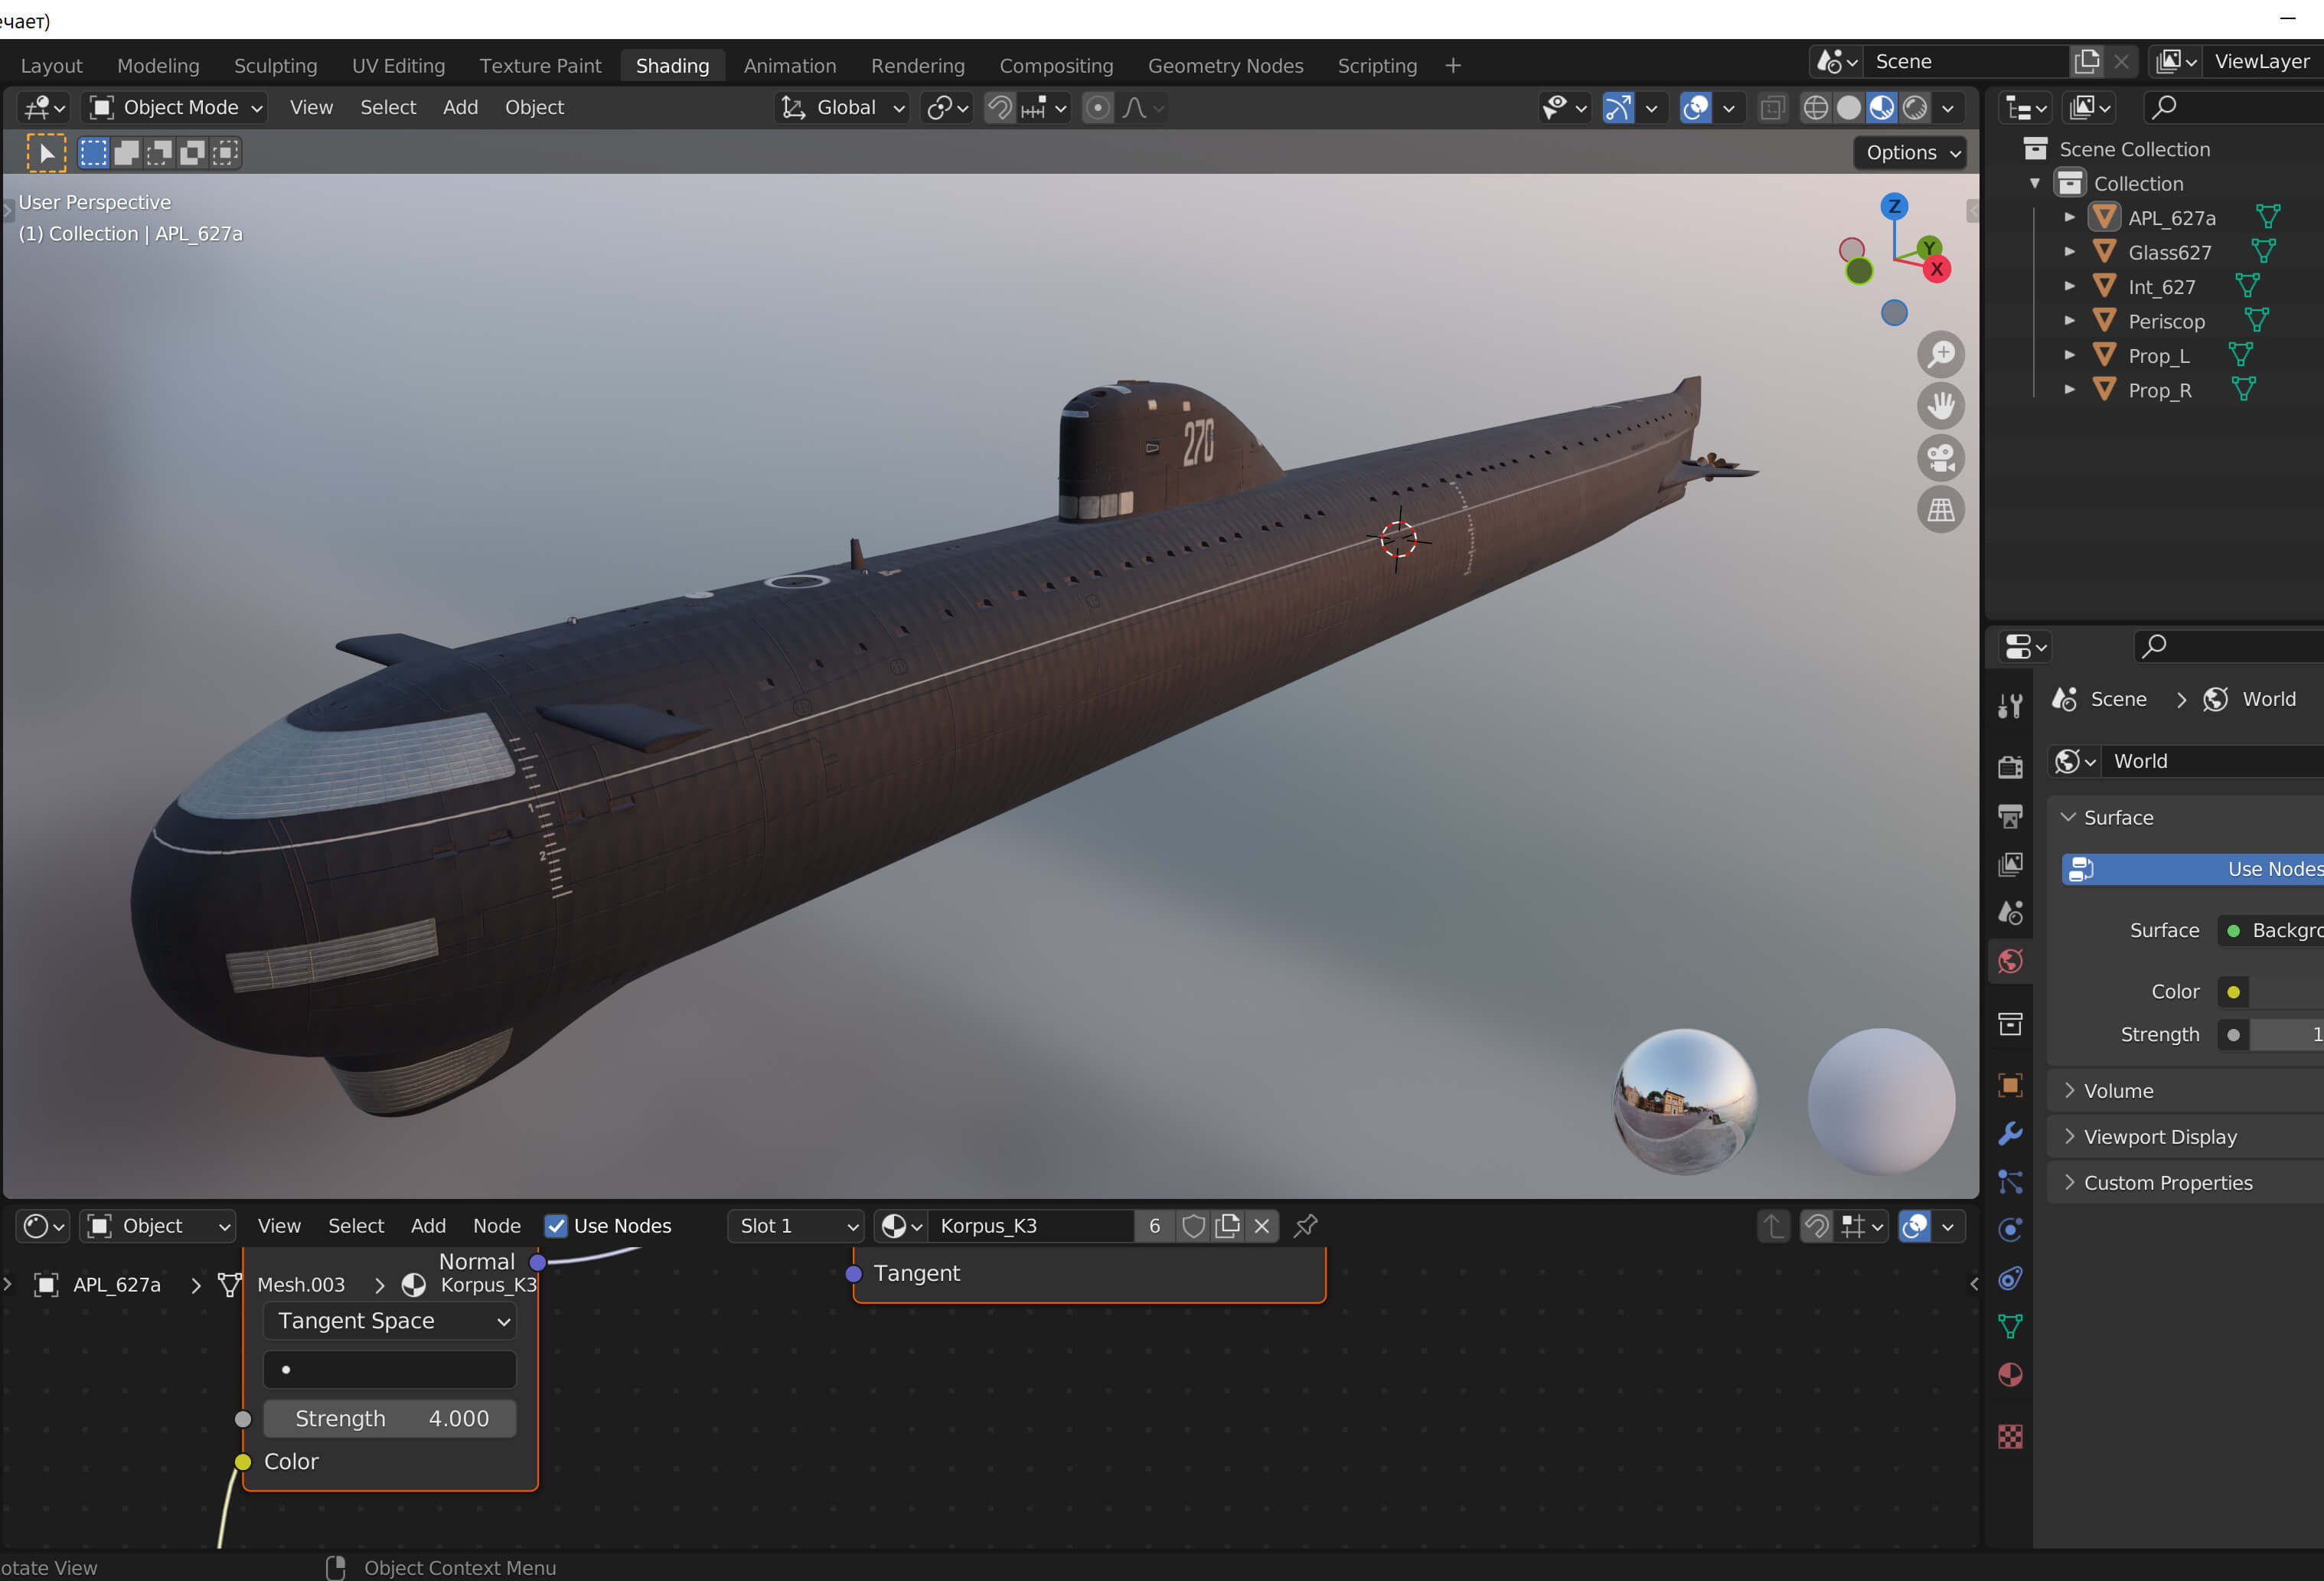Select solid viewport shading icon
Image resolution: width=2324 pixels, height=1581 pixels.
click(1848, 108)
